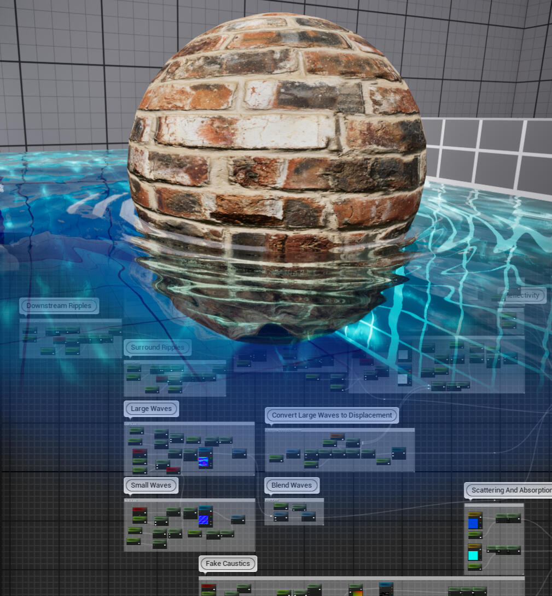The width and height of the screenshot is (552, 596).
Task: Click the green multiply node in Scattering And Absorption
Action: click(508, 519)
